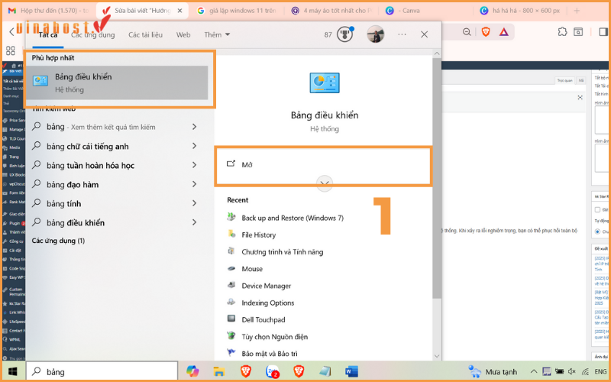Expand the 'bảng tuần hoàn hóa học' suggestion arrow
611x382 pixels.
coord(195,165)
